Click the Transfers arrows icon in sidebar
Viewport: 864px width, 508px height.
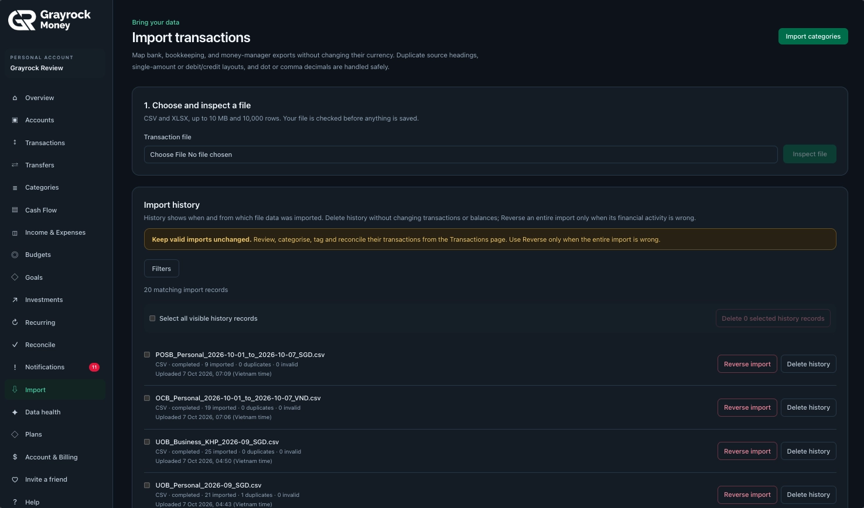point(15,165)
